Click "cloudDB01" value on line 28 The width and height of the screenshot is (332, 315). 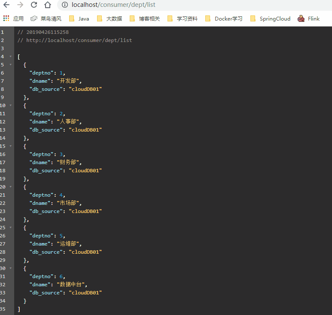[x=85, y=252]
